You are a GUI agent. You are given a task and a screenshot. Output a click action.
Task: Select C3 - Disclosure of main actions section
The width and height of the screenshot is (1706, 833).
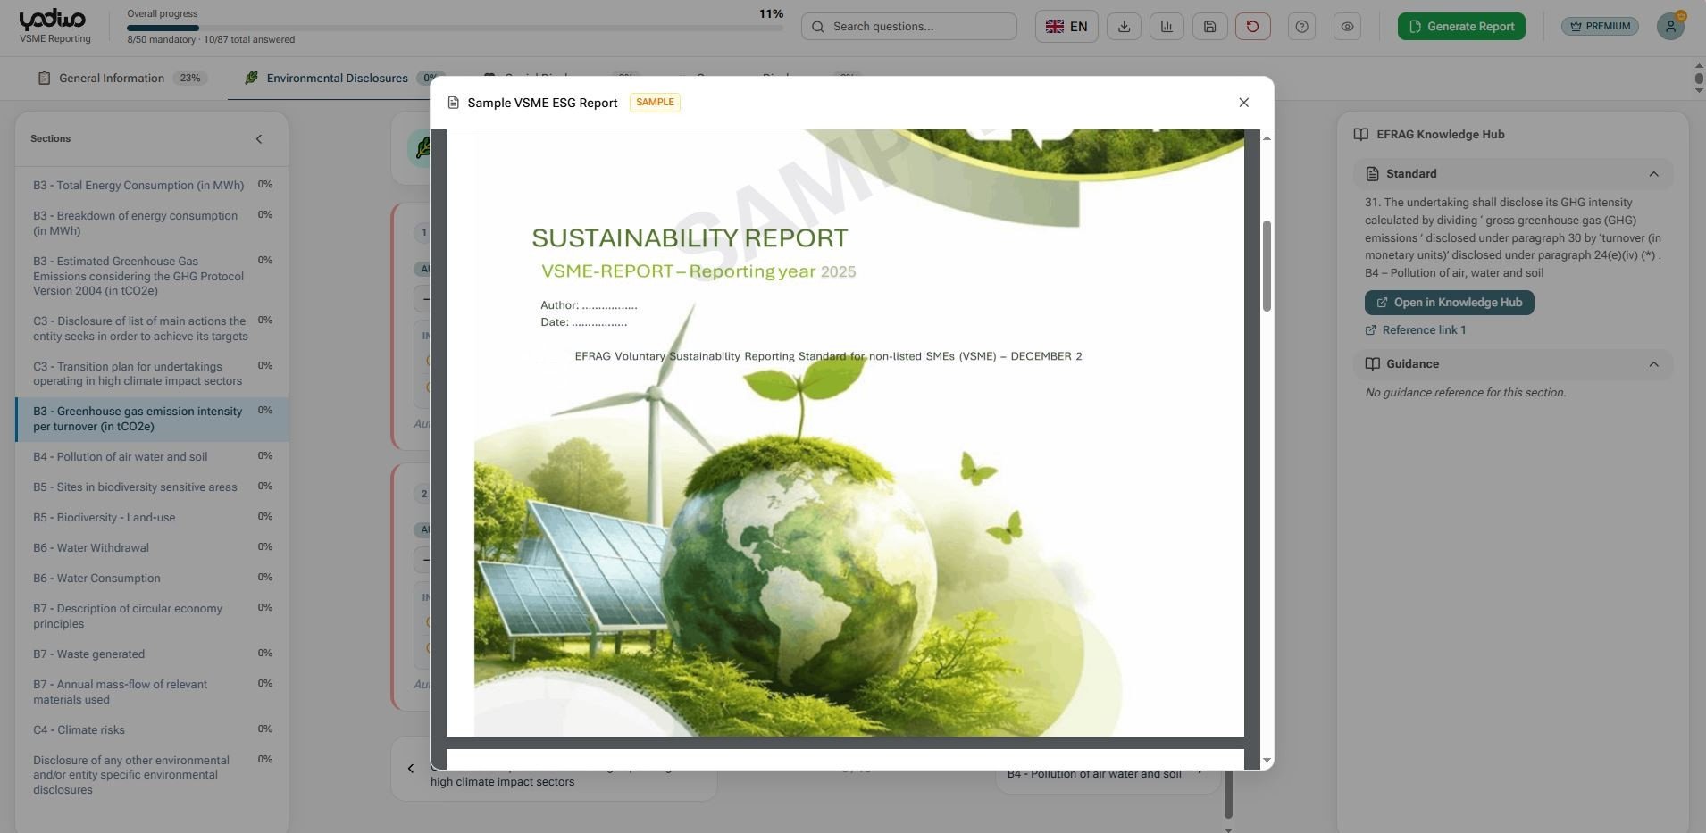152,329
